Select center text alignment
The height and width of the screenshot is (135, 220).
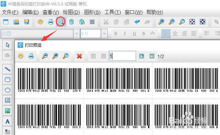click(x=175, y=34)
